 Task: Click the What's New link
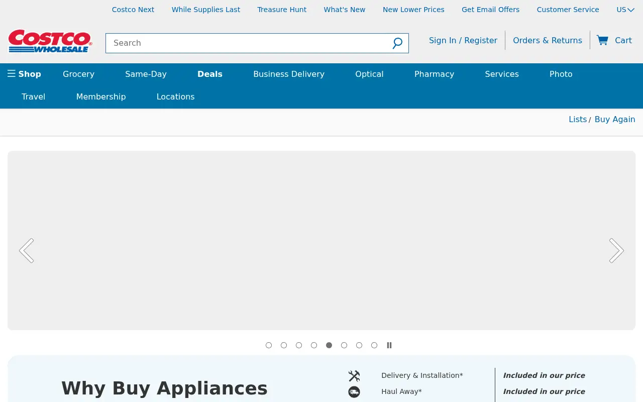click(x=345, y=10)
